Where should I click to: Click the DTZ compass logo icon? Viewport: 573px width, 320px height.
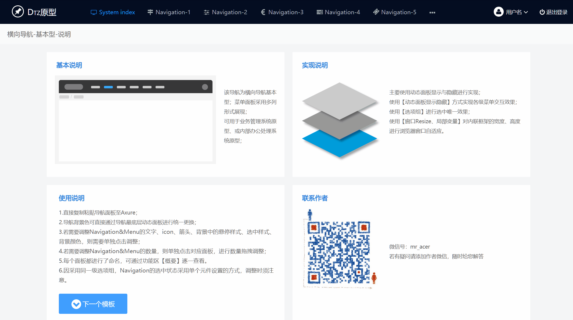tap(18, 12)
